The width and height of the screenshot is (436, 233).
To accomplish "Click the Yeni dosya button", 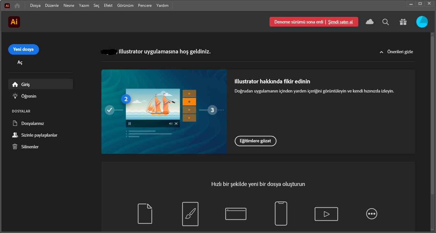I will 23,49.
